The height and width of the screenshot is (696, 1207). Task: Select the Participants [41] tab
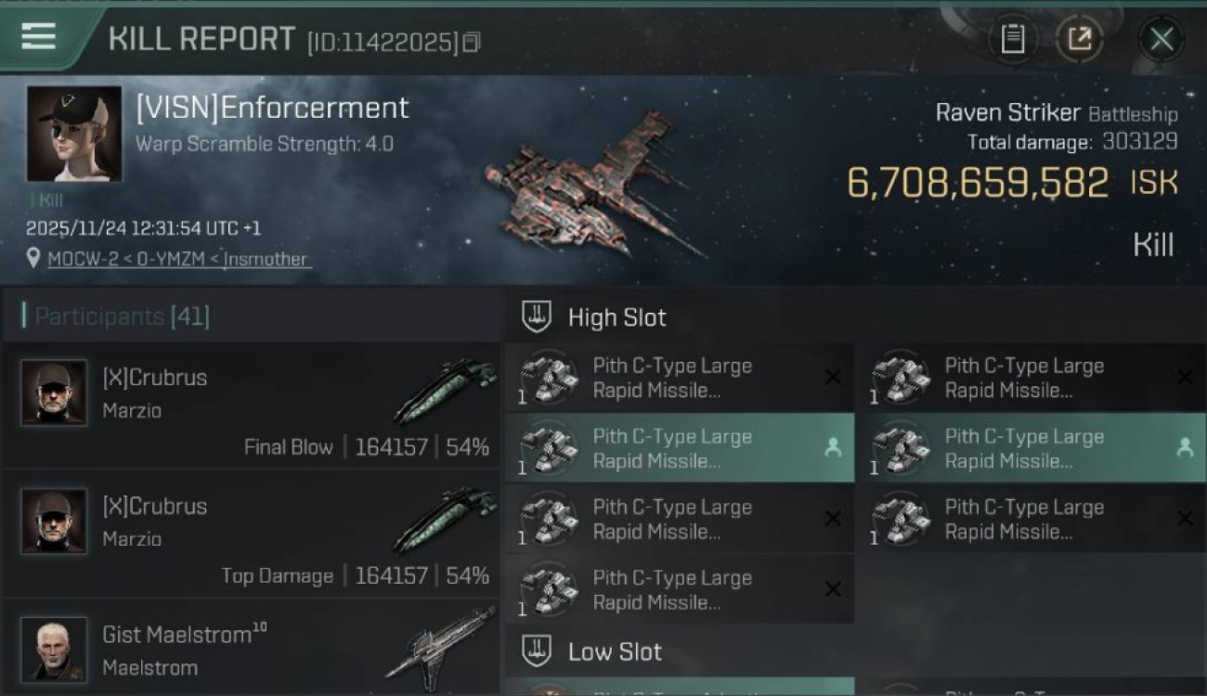click(x=117, y=316)
